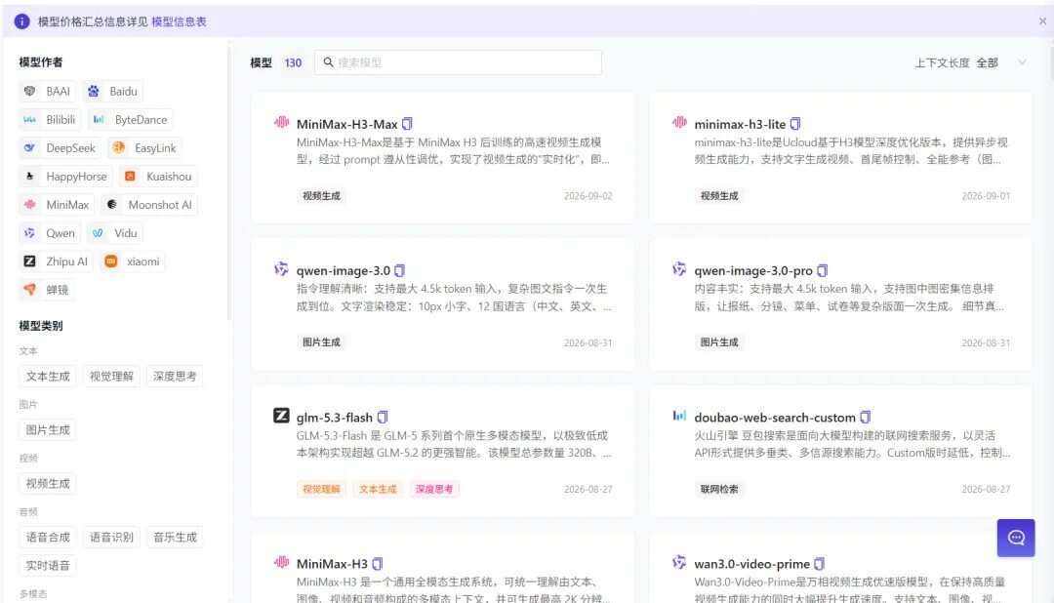The width and height of the screenshot is (1054, 603).
Task: Click the 搜索模型 search input field
Action: coord(459,62)
